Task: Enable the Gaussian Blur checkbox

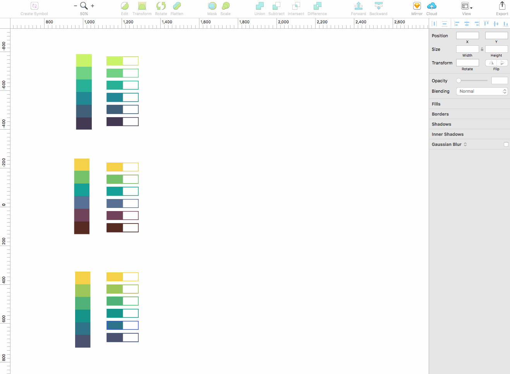Action: (x=506, y=144)
